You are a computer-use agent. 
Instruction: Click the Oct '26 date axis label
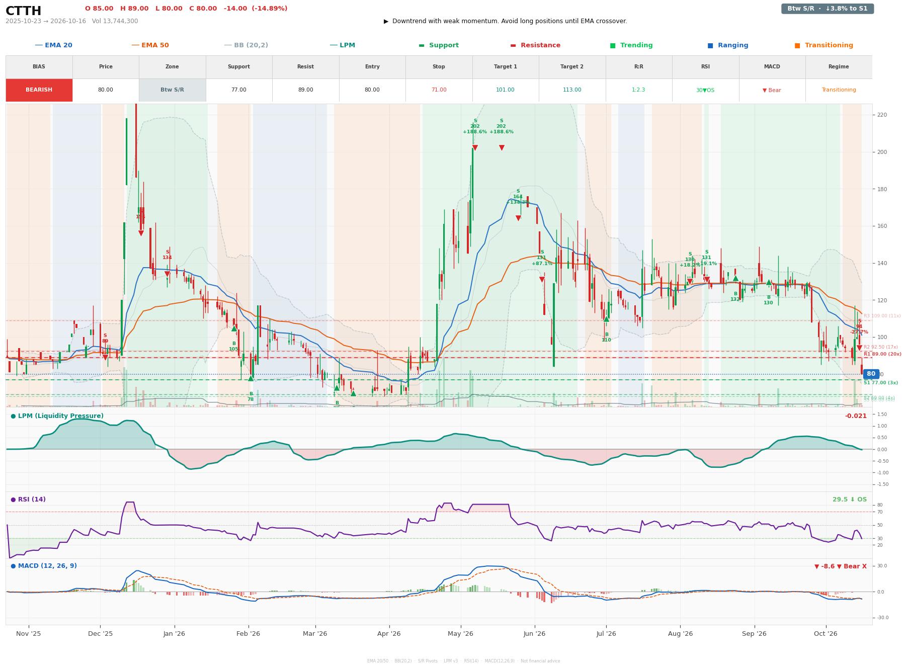[826, 634]
